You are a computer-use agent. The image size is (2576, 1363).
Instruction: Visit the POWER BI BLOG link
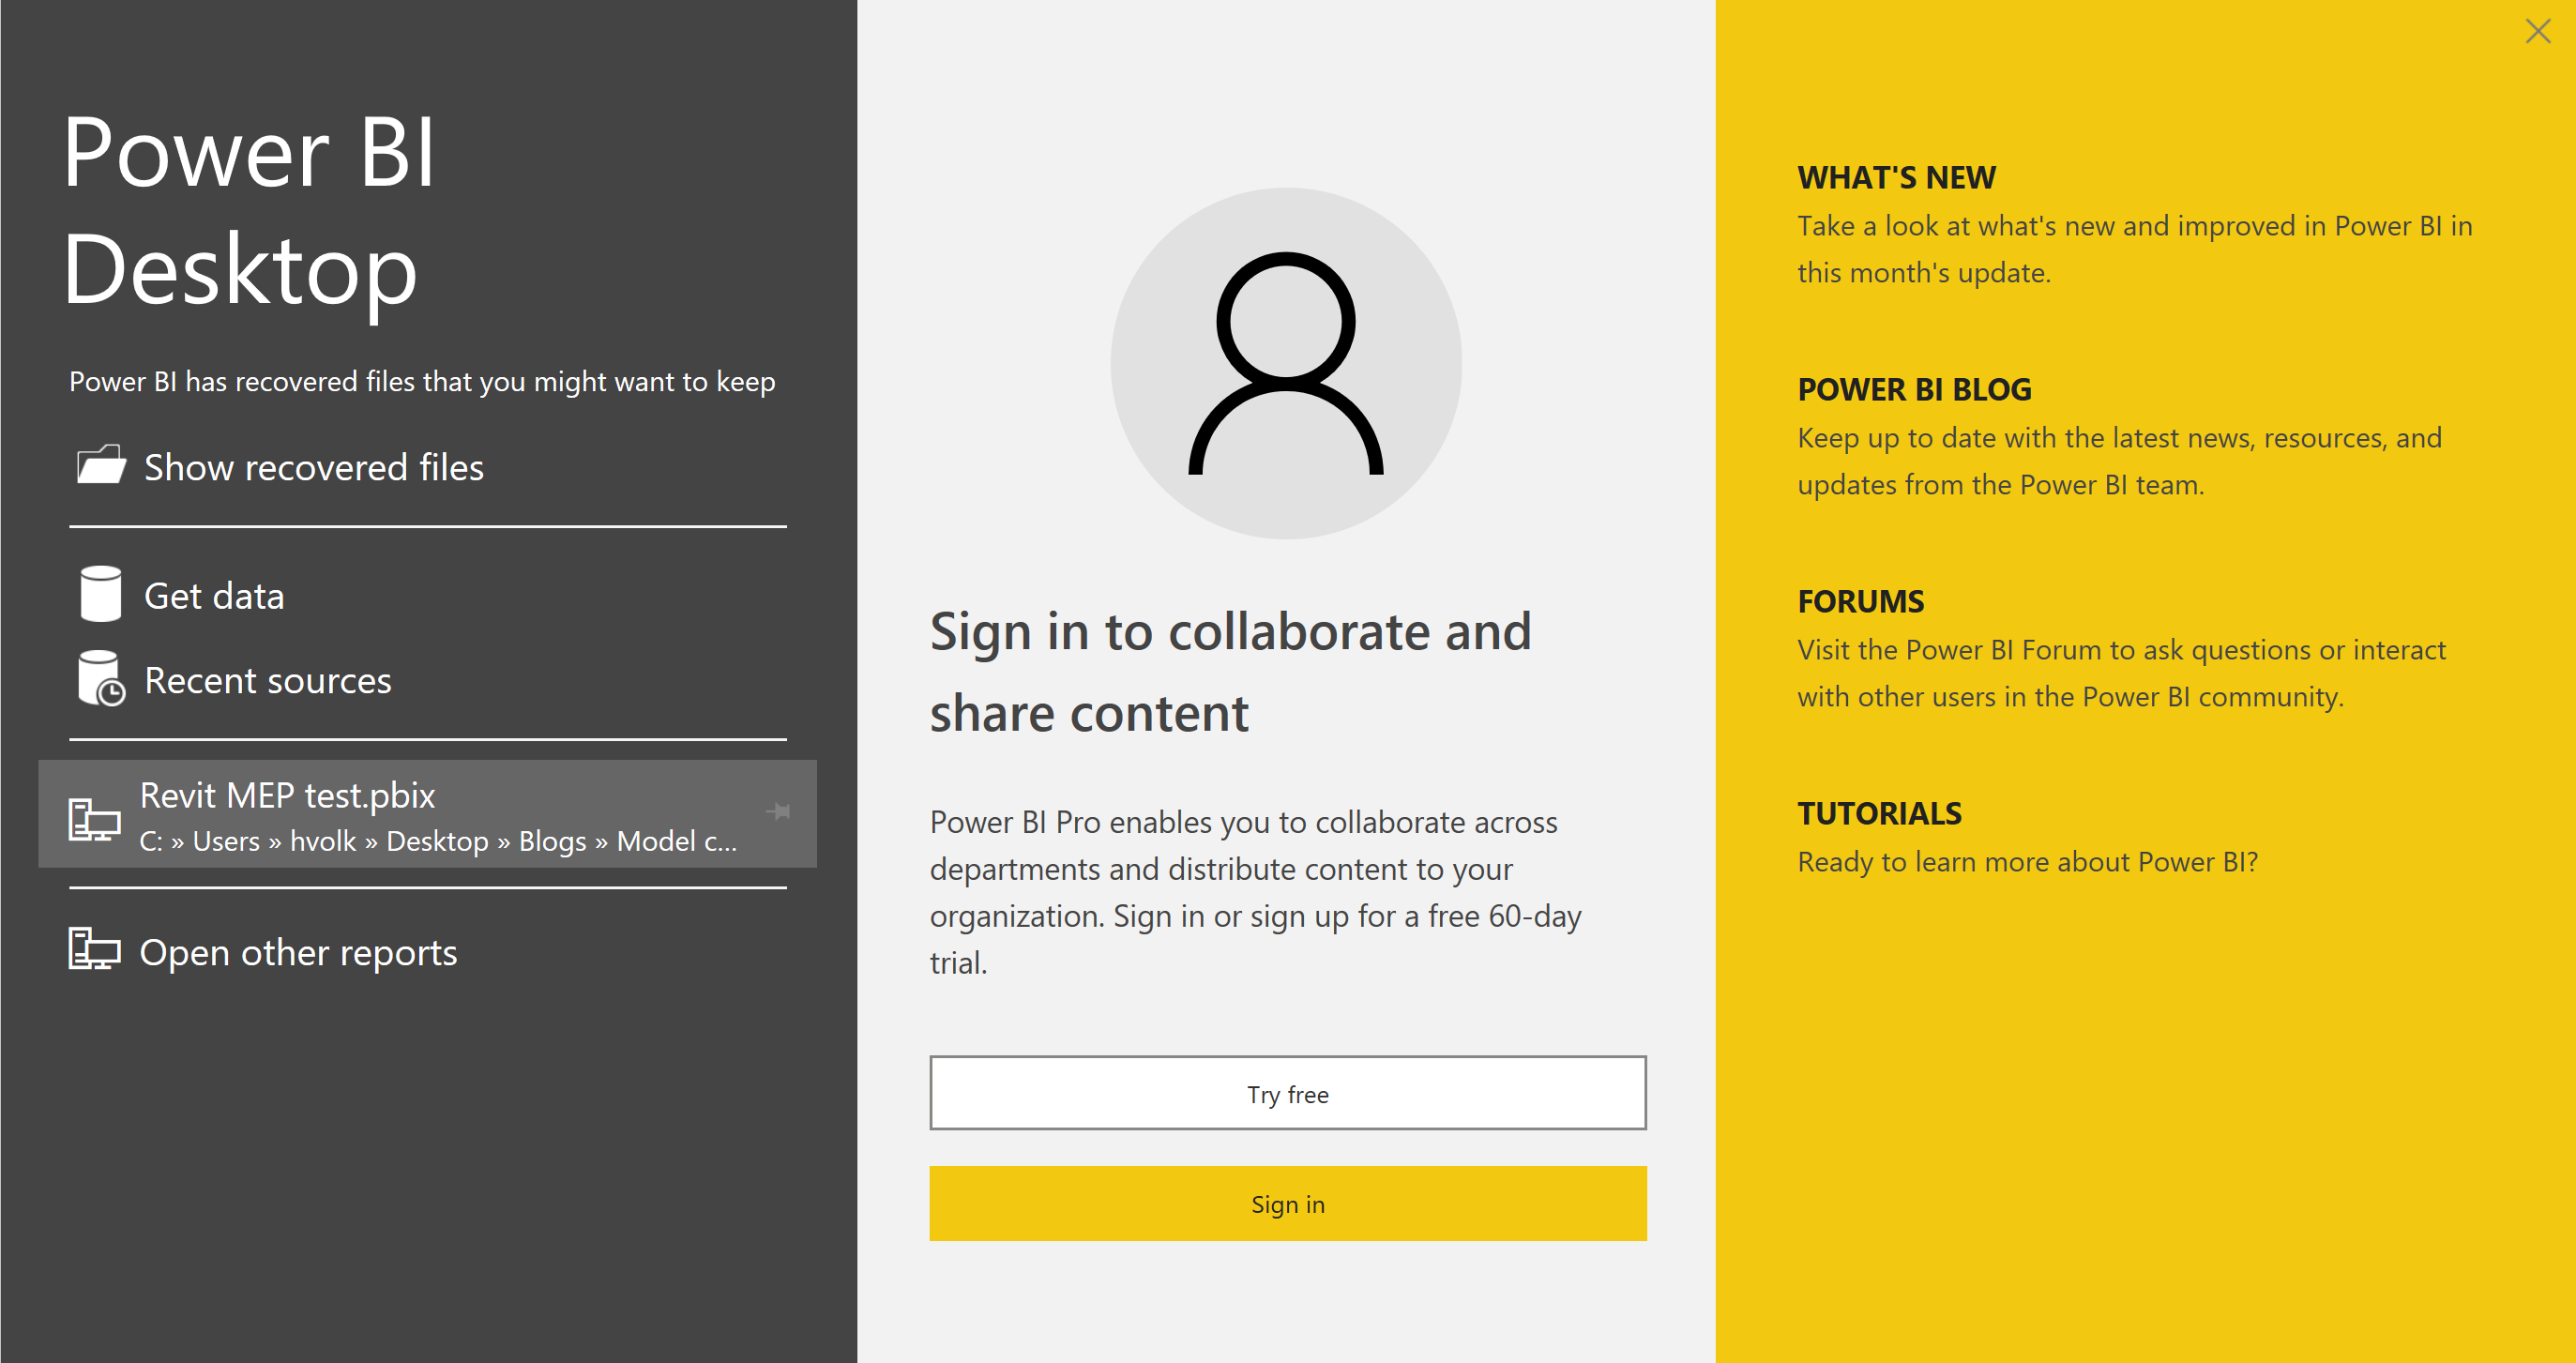pos(1914,389)
